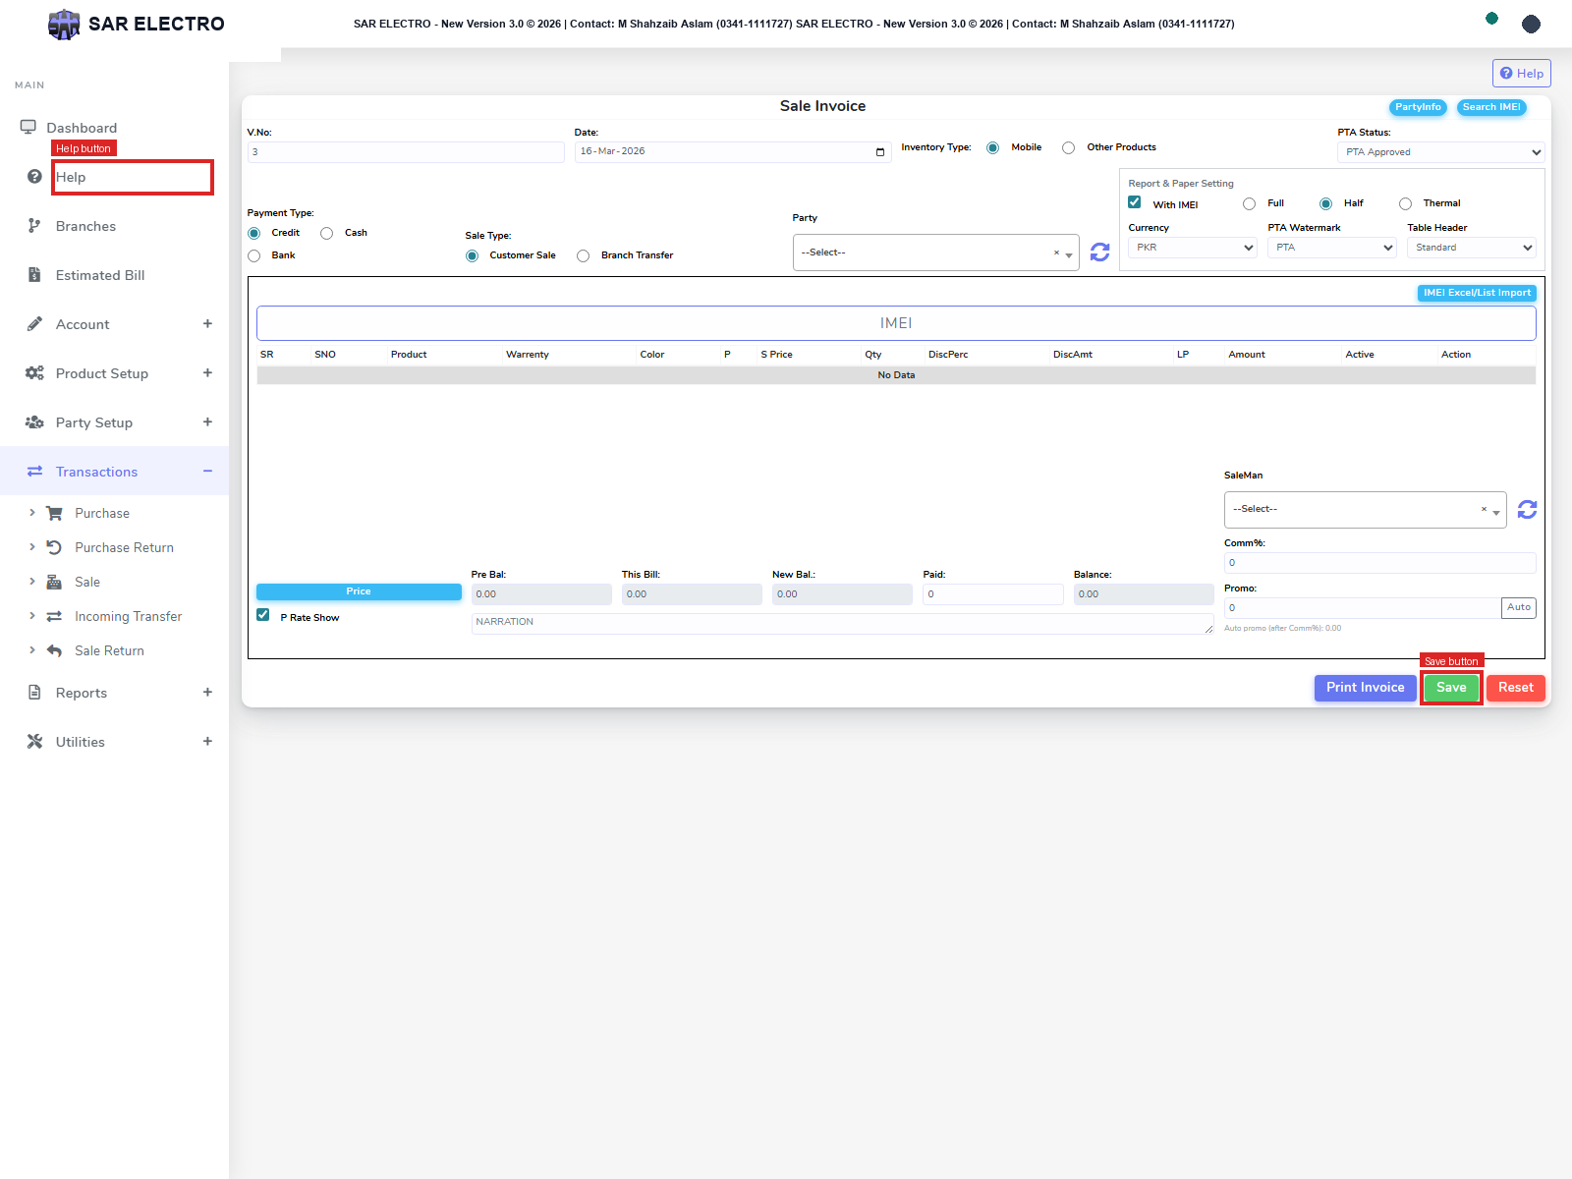This screenshot has width=1572, height=1179.
Task: Click the Help question-mark icon in sidebar
Action: coord(34,176)
